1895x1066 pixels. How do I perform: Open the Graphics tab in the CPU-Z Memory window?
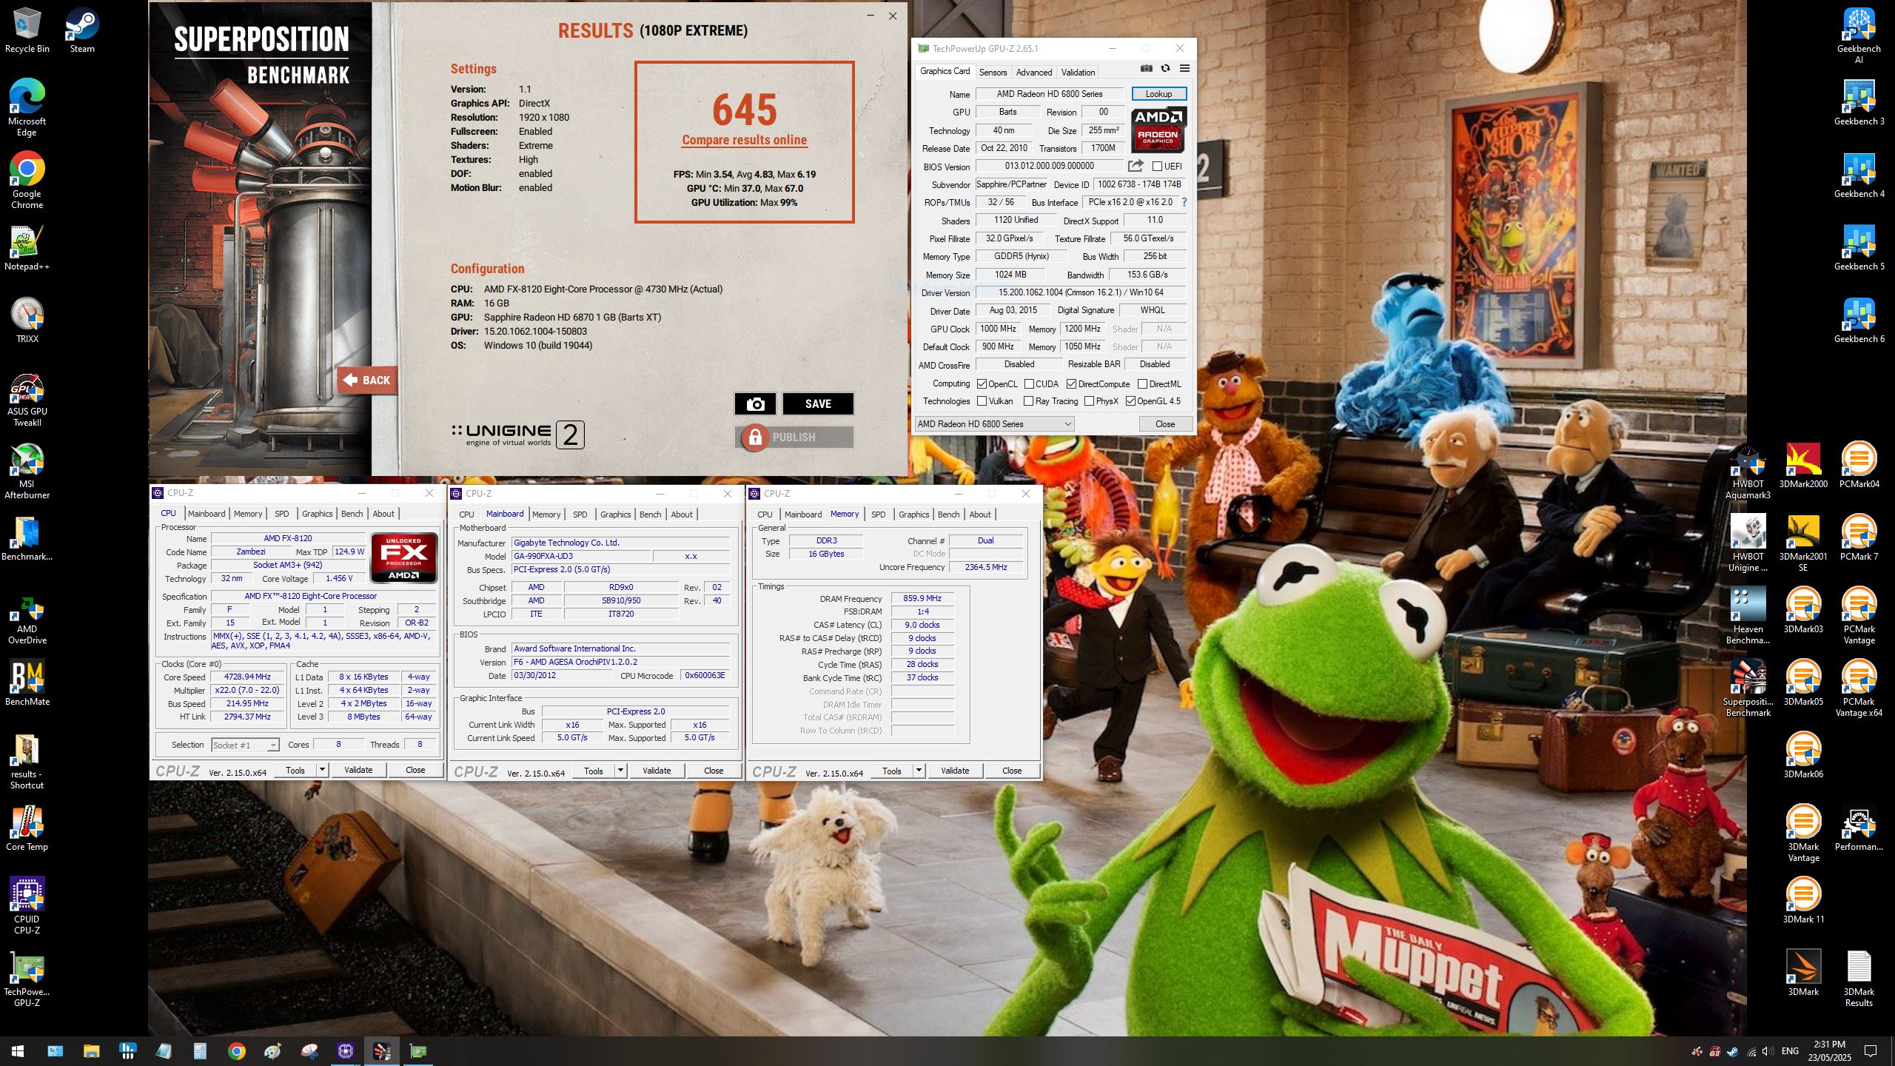[913, 514]
